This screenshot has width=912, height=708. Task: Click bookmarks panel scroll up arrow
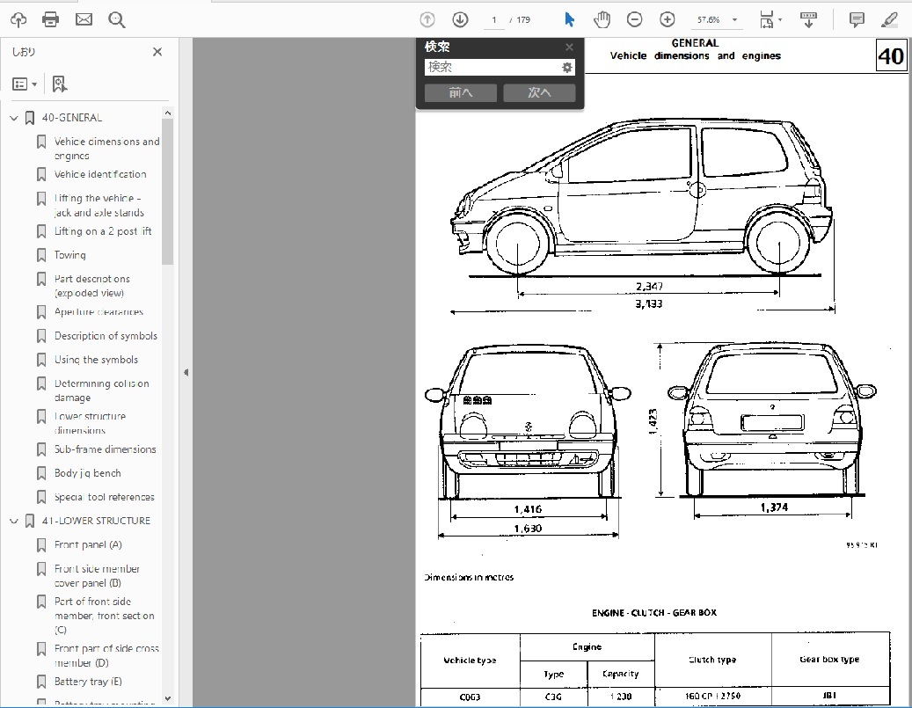click(167, 113)
